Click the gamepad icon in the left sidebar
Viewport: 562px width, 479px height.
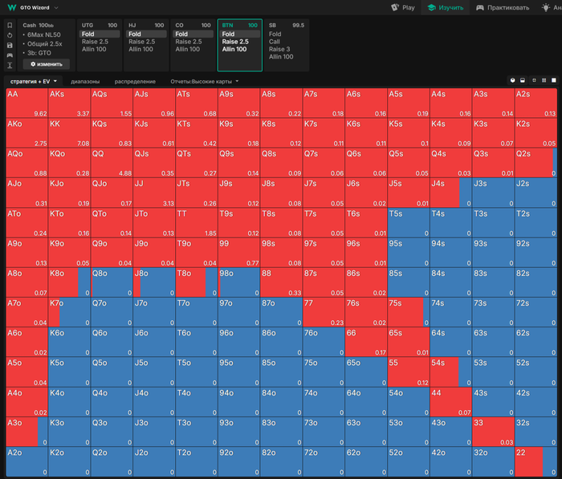(10, 55)
